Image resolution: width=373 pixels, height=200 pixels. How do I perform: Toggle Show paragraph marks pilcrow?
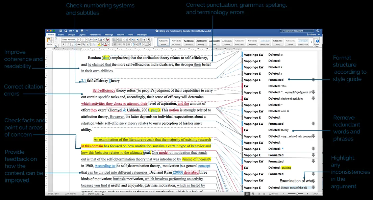149,40
